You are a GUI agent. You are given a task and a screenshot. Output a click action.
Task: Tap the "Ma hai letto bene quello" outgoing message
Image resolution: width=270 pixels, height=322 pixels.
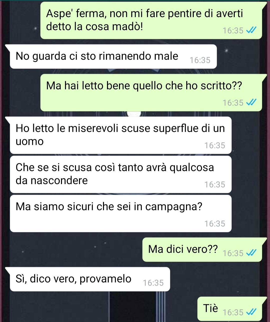pos(151,93)
